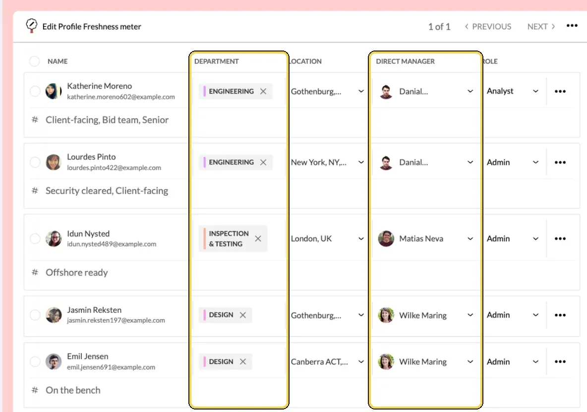Open Emil Jensen's row three-dot menu
The width and height of the screenshot is (587, 412).
tap(560, 361)
